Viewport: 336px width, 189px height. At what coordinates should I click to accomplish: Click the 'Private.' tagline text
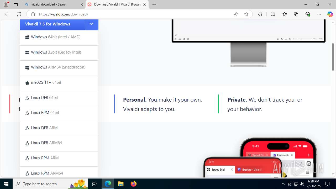[x=237, y=100]
